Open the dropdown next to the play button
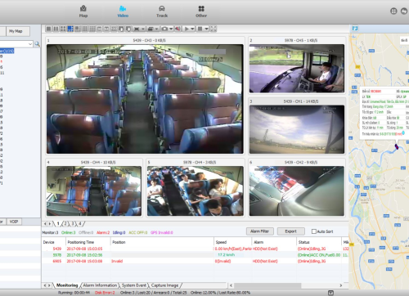This screenshot has height=296, width=409. coord(192,29)
